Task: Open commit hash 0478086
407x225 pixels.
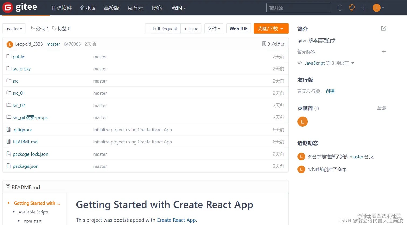Action: point(72,44)
